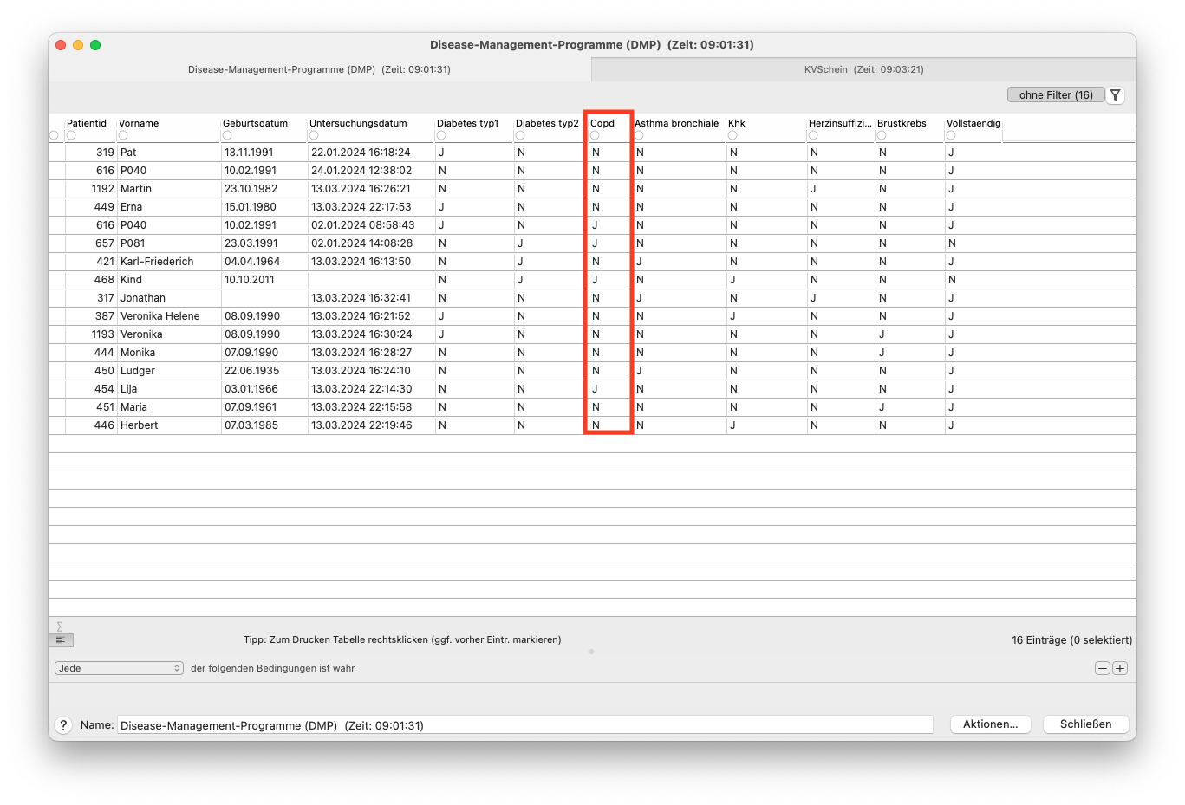Toggle the list view icon below sigma

[x=61, y=640]
